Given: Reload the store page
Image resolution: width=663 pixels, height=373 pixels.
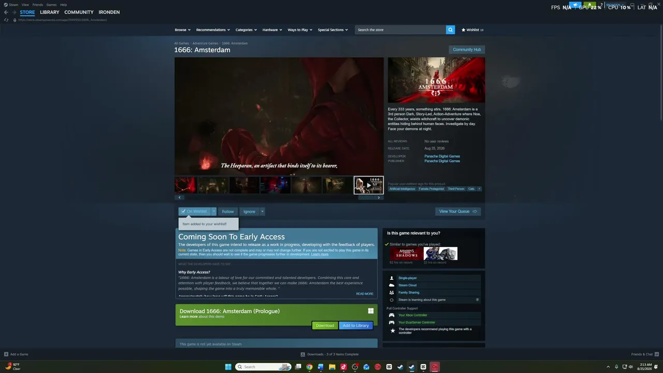Looking at the screenshot, I should [6, 20].
